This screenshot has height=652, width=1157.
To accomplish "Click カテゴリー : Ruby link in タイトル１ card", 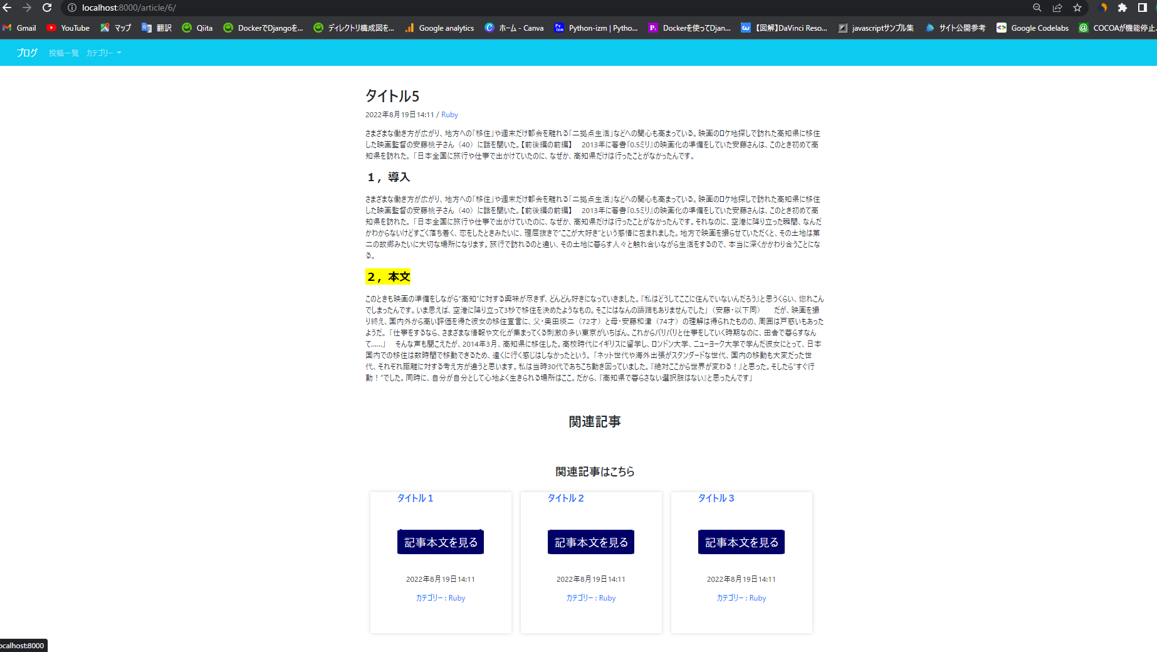I will (x=441, y=598).
